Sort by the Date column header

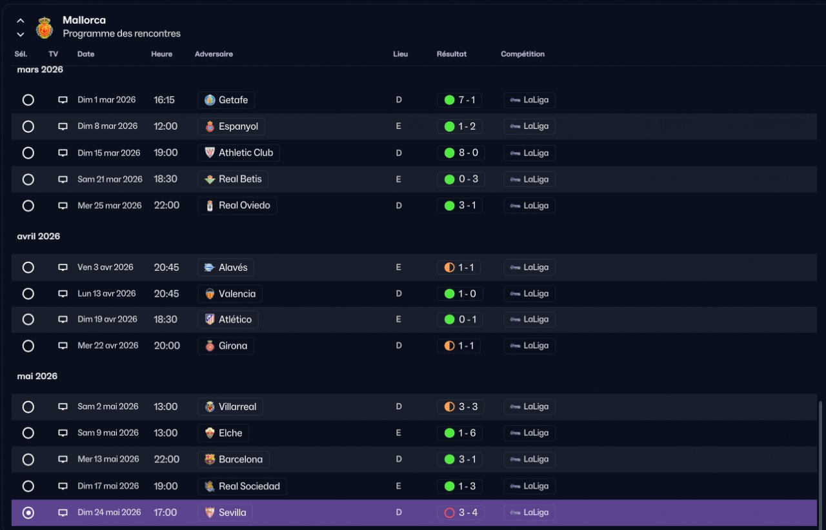tap(86, 54)
